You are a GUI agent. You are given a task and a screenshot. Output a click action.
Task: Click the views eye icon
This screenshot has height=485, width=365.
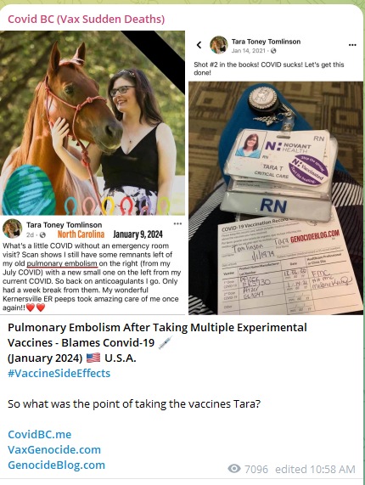(x=234, y=469)
